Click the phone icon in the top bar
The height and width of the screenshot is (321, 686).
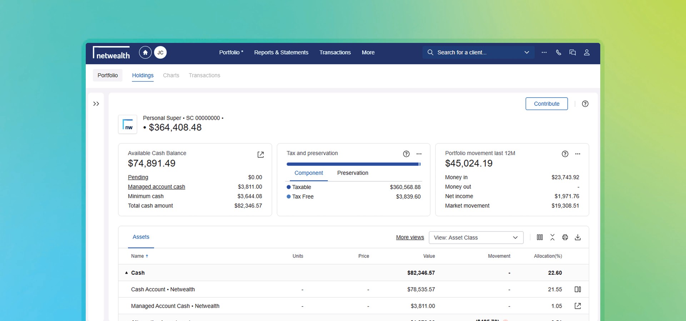tap(558, 53)
